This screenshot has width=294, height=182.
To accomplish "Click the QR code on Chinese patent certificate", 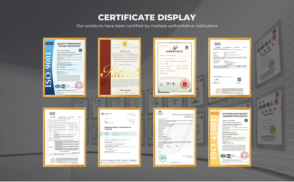I will tap(187, 47).
